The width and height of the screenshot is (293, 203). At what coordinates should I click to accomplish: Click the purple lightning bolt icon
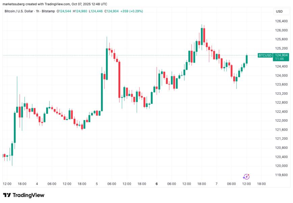(x=246, y=177)
